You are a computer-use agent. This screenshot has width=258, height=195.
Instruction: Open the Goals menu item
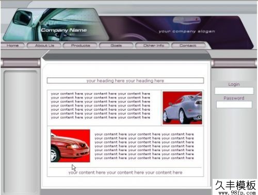tap(116, 46)
